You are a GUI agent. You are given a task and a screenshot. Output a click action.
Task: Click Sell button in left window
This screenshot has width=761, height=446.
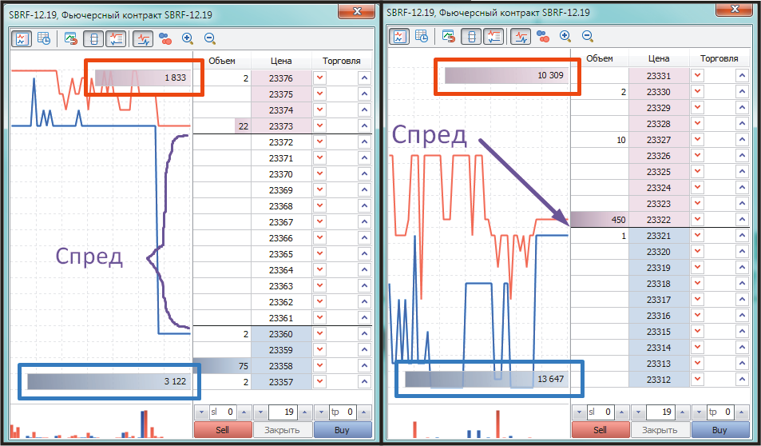(223, 430)
